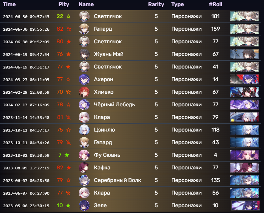Click the #Roll column header
The width and height of the screenshot is (264, 213).
[215, 4]
